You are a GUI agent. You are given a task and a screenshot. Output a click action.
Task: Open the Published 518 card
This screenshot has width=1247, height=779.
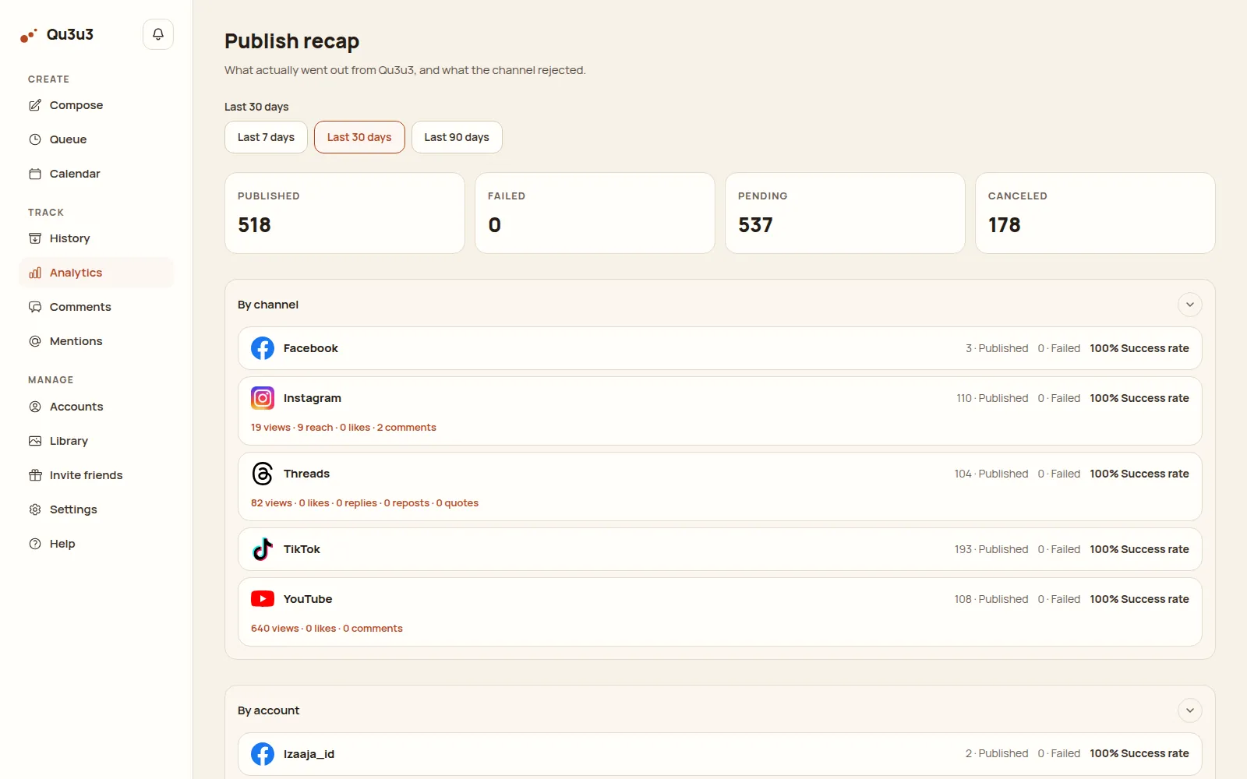344,213
